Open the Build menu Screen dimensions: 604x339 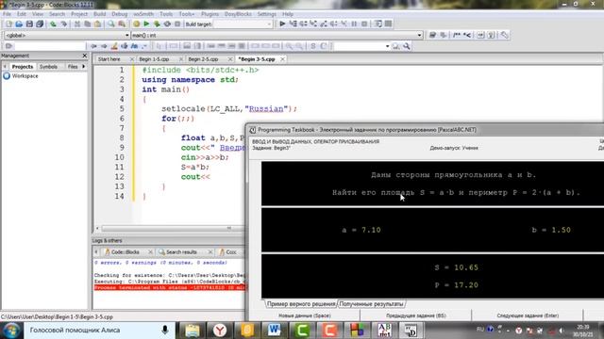[x=100, y=14]
